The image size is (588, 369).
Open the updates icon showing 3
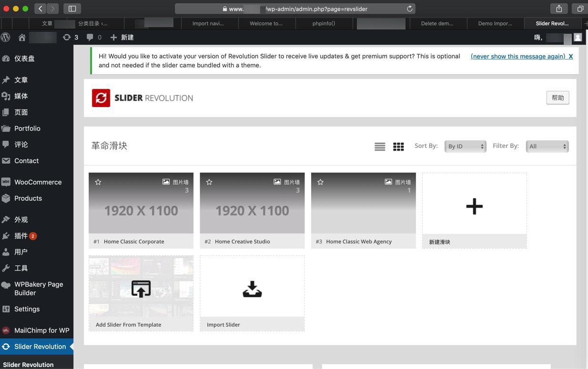point(71,37)
